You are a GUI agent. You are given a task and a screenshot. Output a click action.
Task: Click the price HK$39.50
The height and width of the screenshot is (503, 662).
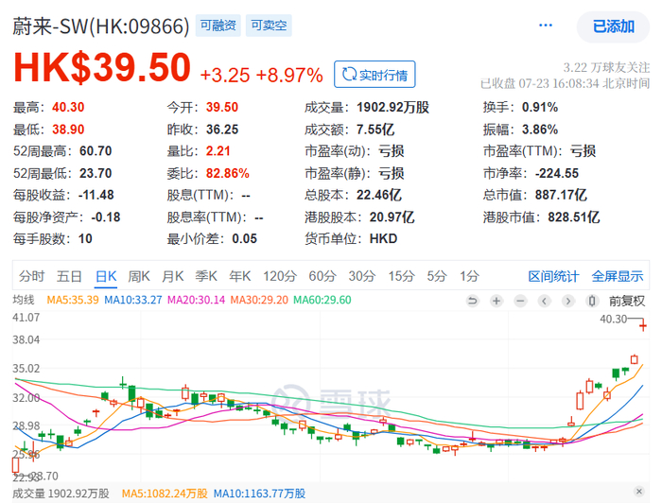click(x=102, y=67)
